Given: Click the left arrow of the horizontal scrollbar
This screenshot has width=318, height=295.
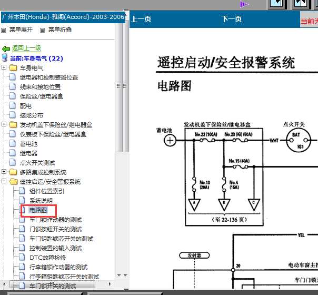Looking at the screenshot, I should [4, 284].
